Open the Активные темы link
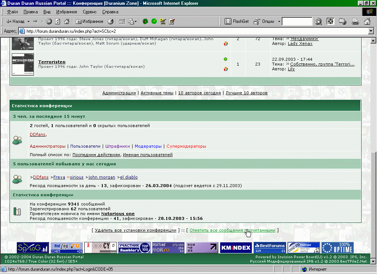 (157, 93)
